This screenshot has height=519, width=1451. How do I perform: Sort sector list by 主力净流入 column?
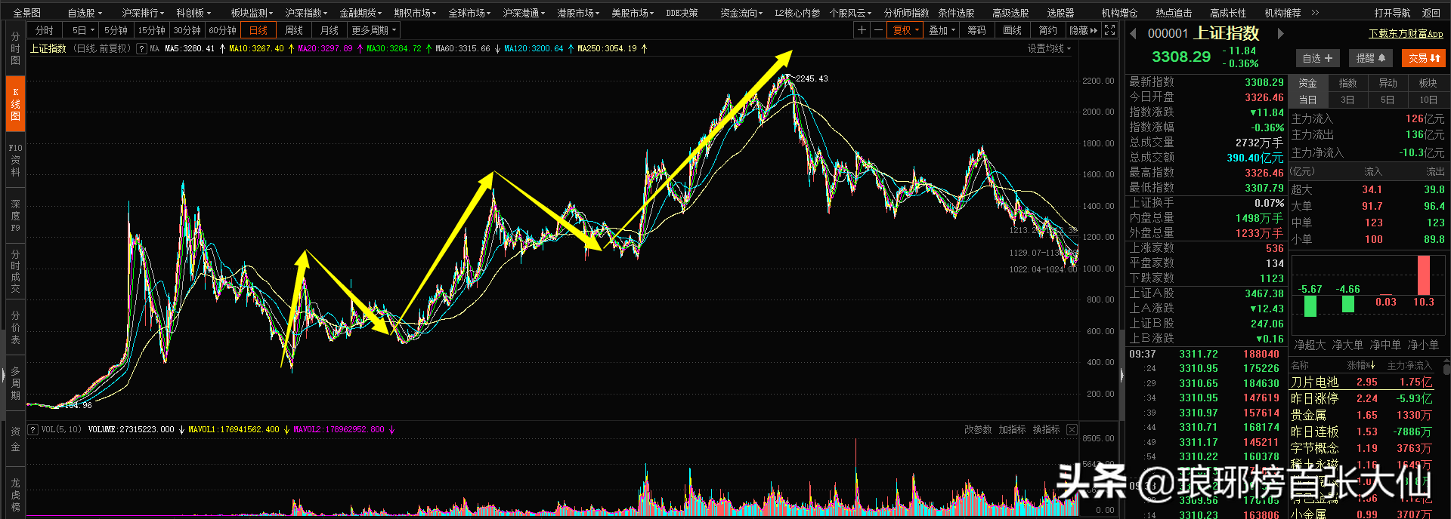1409,365
